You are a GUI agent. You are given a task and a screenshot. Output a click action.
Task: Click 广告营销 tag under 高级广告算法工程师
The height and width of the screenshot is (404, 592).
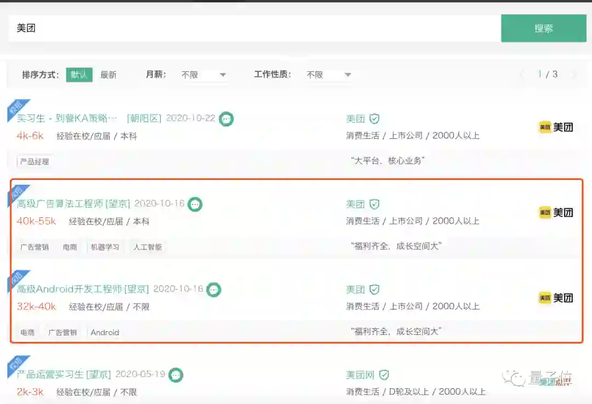(x=35, y=247)
